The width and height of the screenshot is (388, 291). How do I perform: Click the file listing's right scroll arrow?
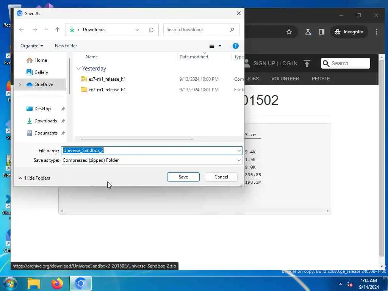[328, 211]
